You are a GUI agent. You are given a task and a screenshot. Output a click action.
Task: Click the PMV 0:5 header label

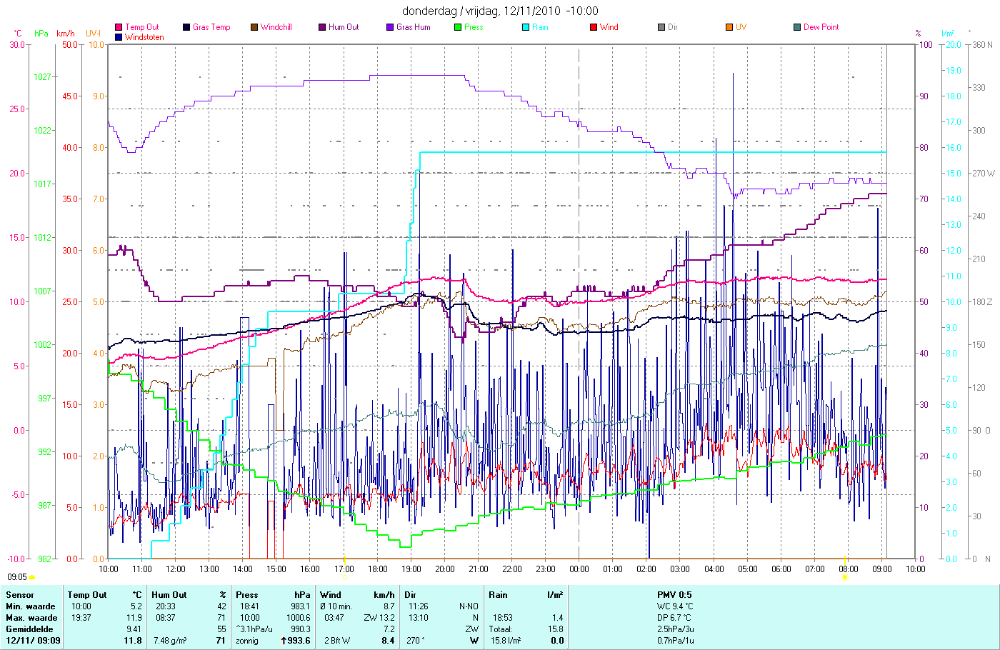click(674, 594)
